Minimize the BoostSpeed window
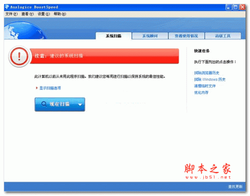This screenshot has height=196, width=250. pos(229,7)
